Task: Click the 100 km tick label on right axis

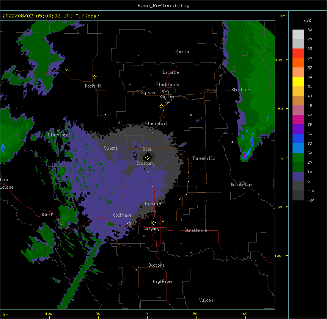Action: click(x=278, y=60)
